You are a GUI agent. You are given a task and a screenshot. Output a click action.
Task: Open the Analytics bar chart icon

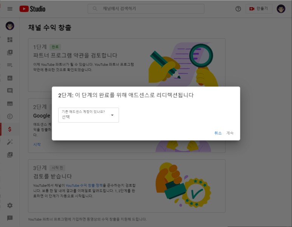point(10,78)
